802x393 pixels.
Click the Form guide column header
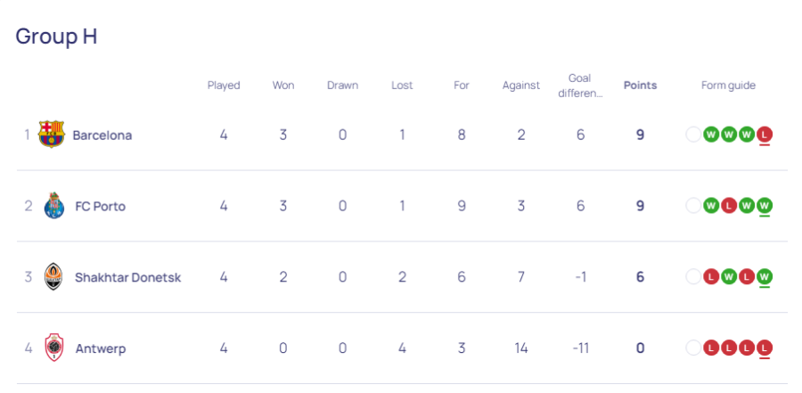pos(728,86)
